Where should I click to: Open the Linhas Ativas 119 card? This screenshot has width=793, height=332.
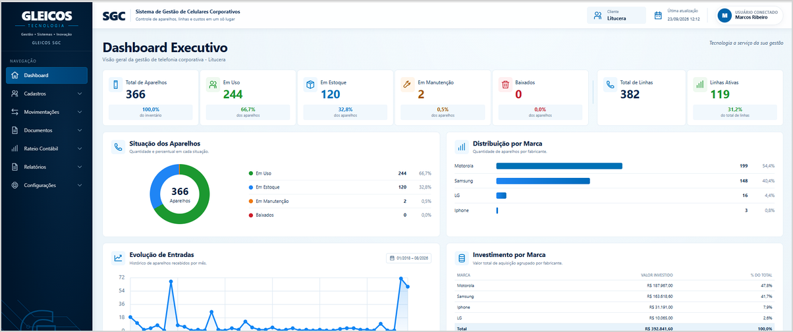[x=735, y=97]
